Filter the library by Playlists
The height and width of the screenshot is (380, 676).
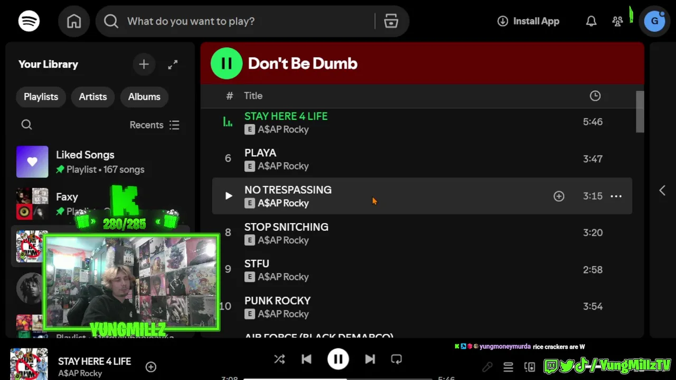click(41, 97)
